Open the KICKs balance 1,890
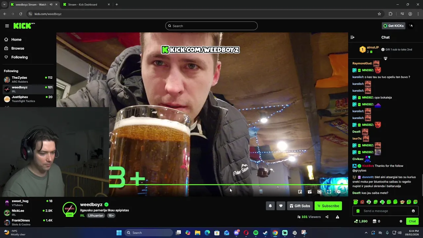Screen dimensions: 423x238 (361, 221)
